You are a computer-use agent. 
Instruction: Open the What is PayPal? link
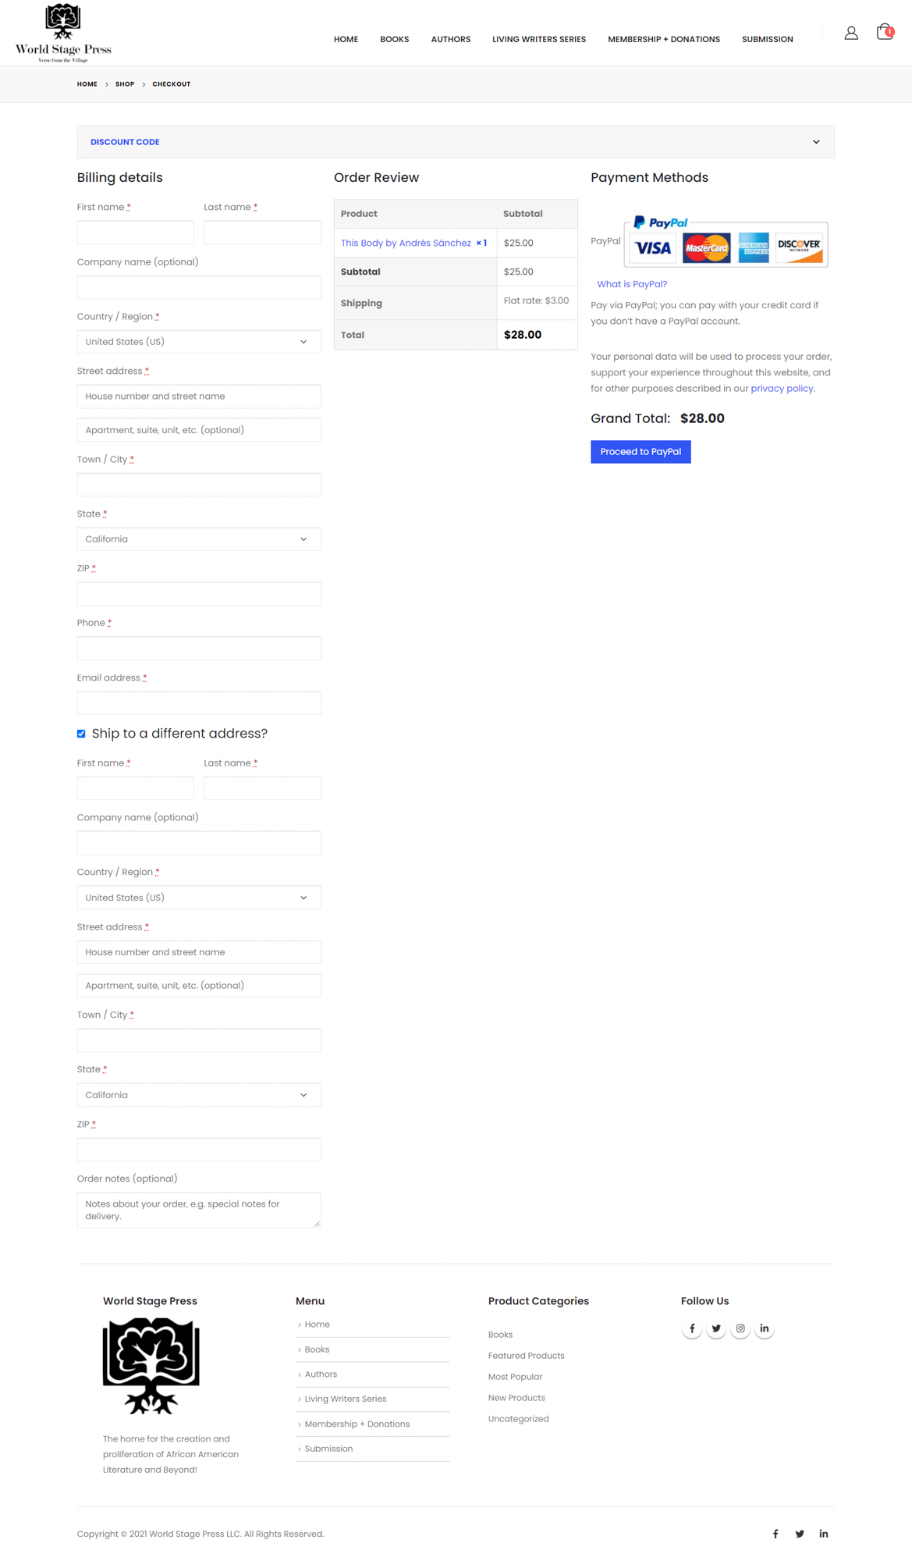click(x=632, y=284)
